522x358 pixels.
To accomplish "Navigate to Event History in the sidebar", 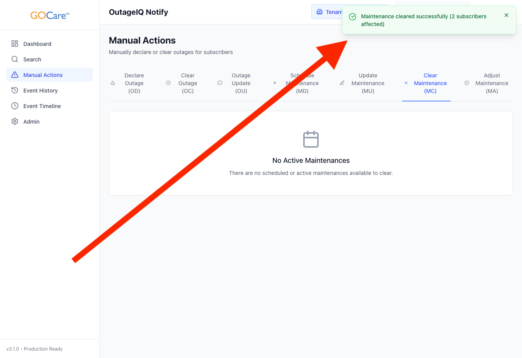I will click(x=40, y=91).
